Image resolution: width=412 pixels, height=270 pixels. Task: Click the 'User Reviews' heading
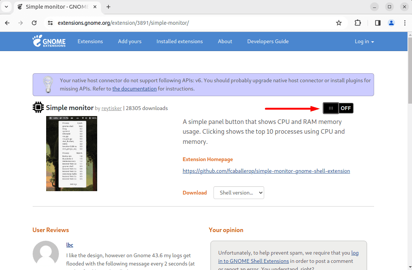tap(51, 230)
